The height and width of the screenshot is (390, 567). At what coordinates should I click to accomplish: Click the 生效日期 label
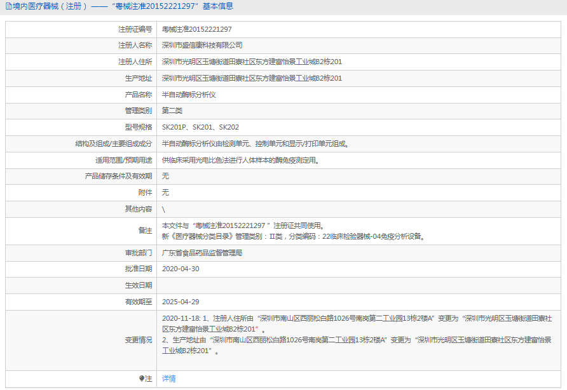point(139,285)
